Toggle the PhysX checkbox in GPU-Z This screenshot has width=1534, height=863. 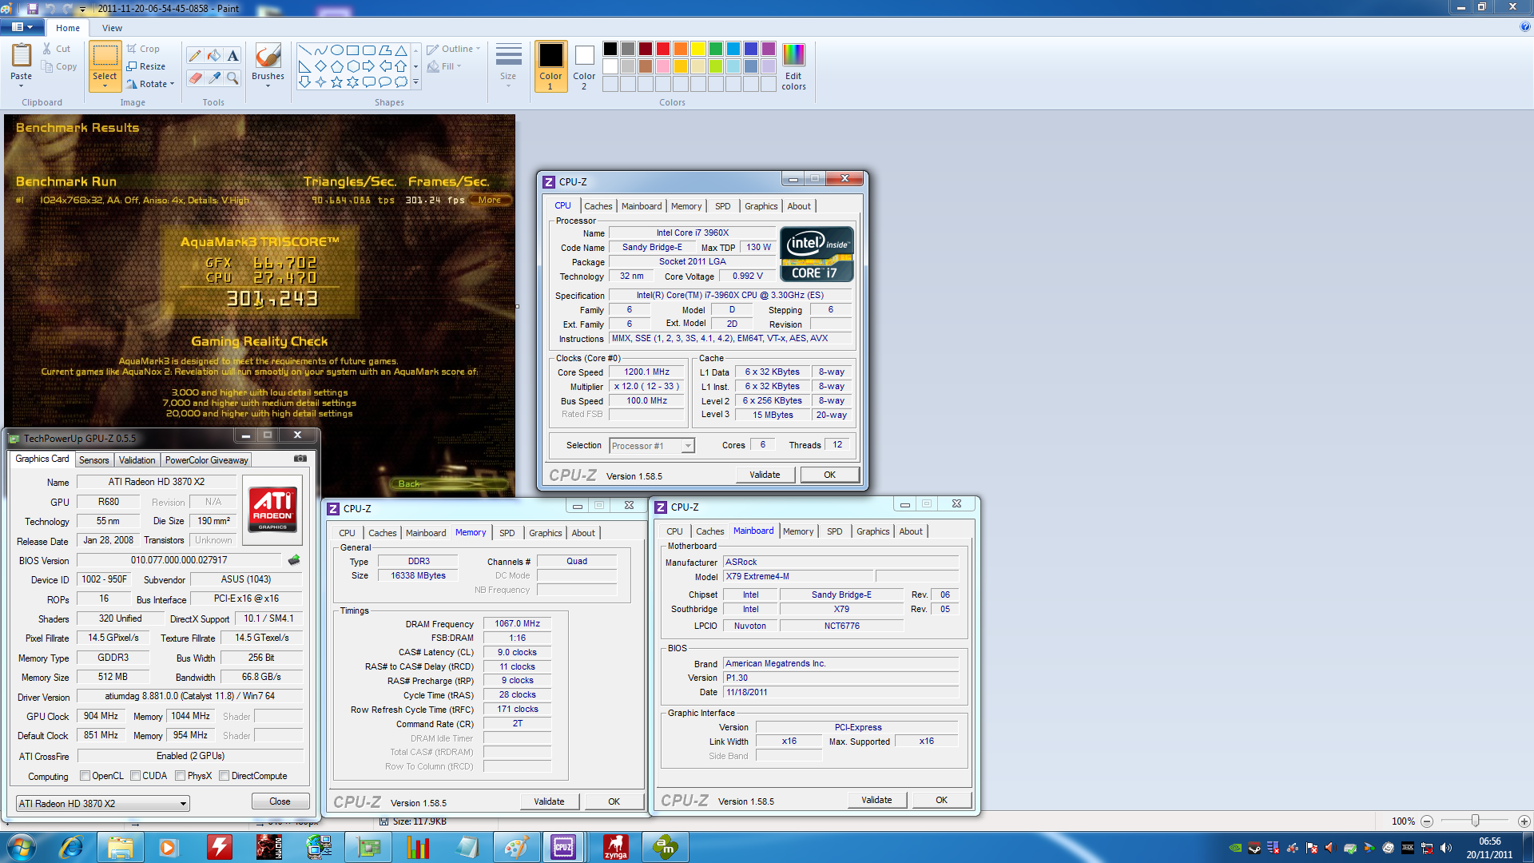(x=181, y=776)
